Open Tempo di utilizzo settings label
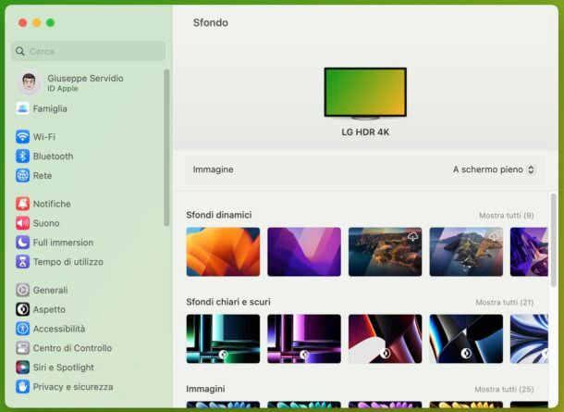The height and width of the screenshot is (412, 564). pos(68,262)
